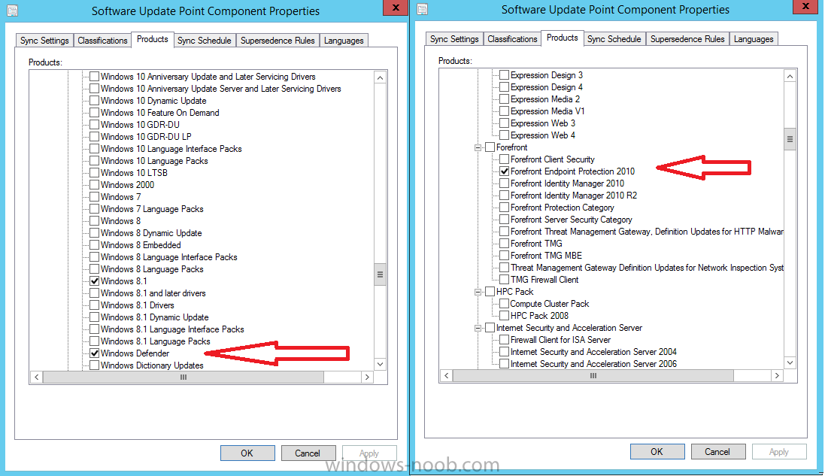Open Sync Schedule tab in the right window
The width and height of the screenshot is (825, 476).
point(614,39)
